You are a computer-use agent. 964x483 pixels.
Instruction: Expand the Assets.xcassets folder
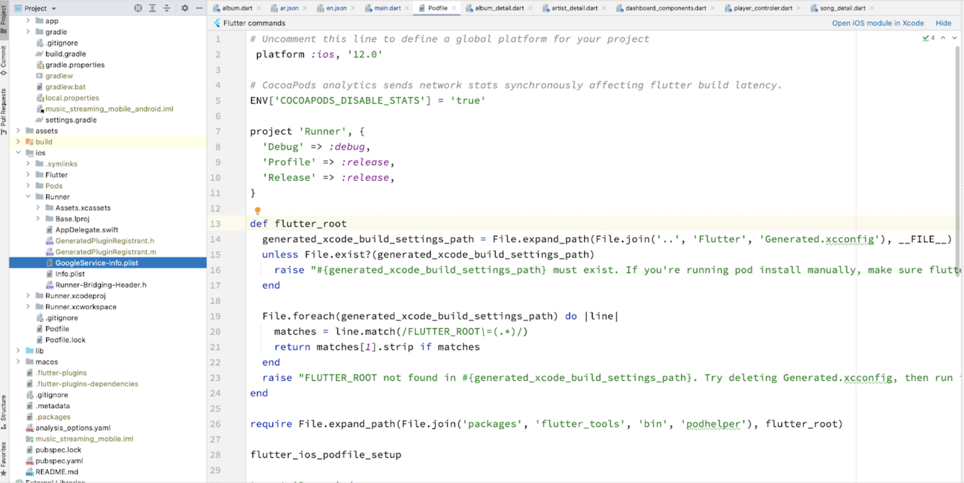(39, 207)
